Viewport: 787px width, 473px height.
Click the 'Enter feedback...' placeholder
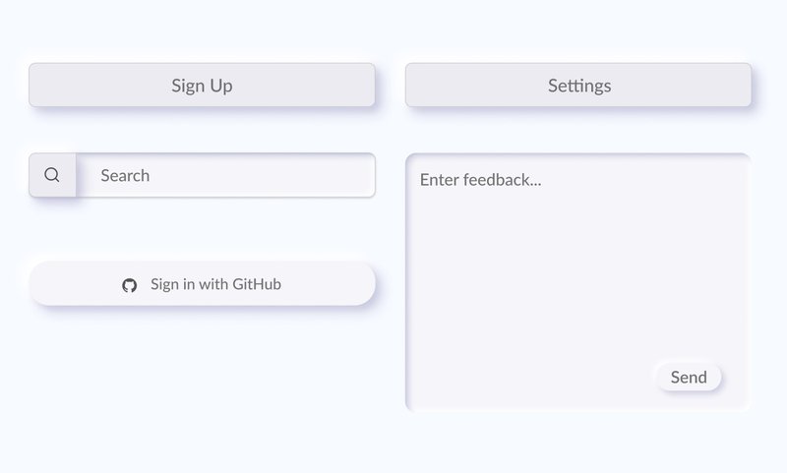pos(480,180)
